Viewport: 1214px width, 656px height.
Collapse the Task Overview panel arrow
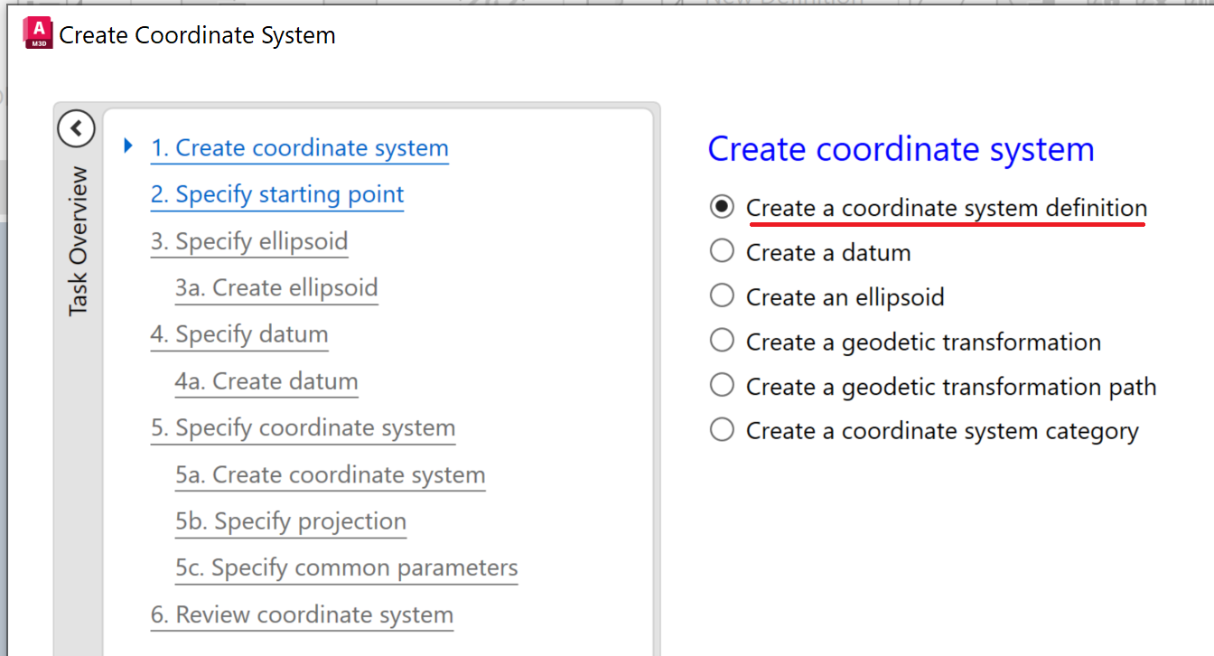coord(76,128)
